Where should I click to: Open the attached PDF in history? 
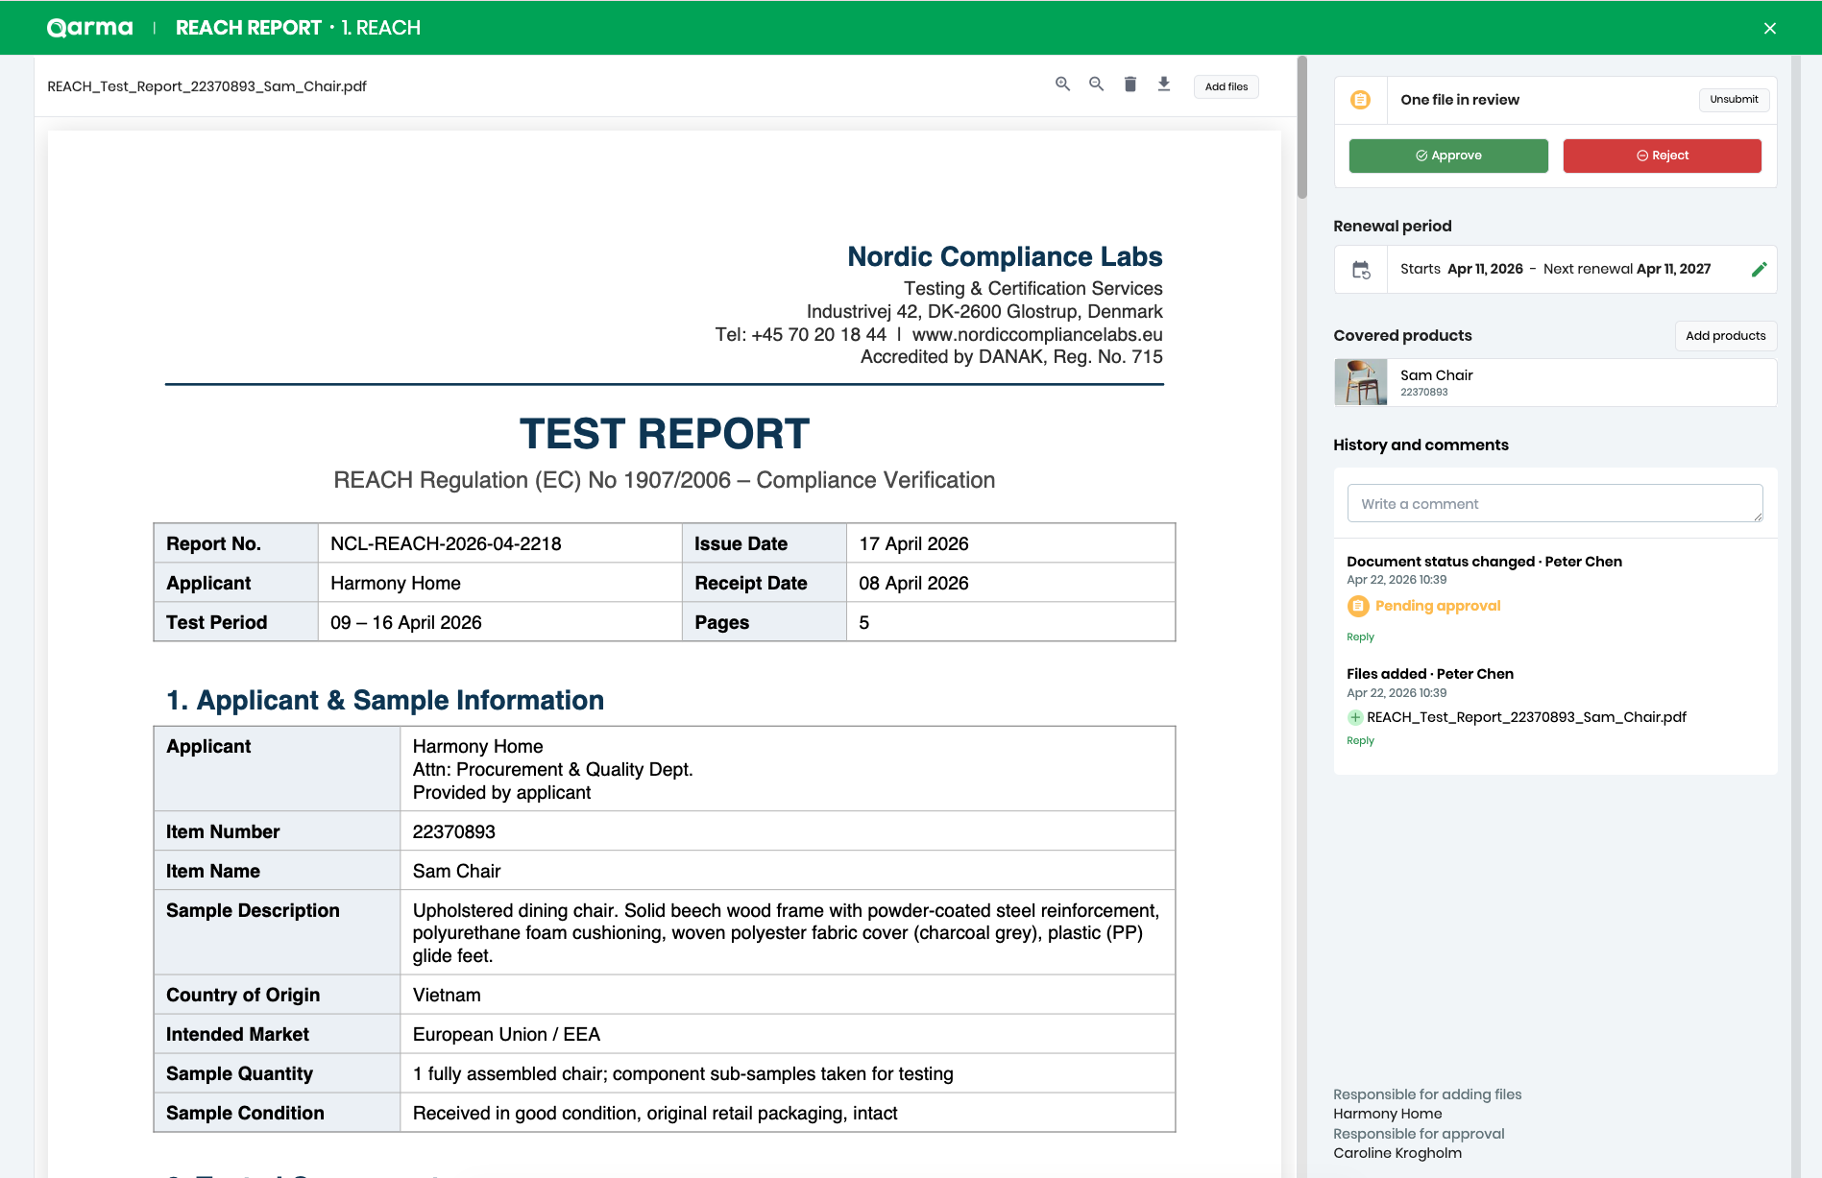(1525, 717)
